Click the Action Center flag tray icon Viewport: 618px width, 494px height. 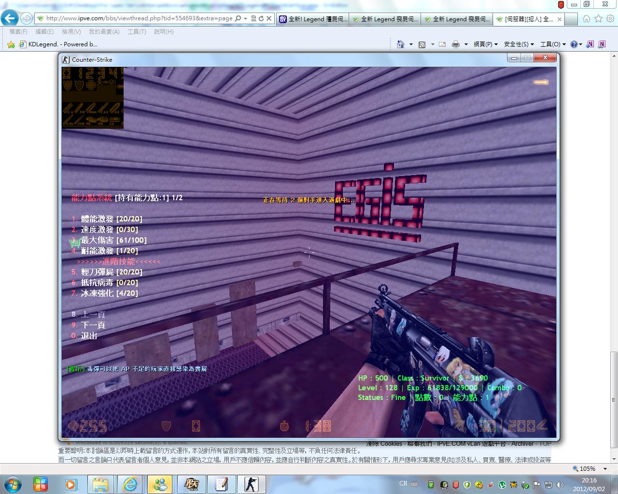click(x=537, y=484)
